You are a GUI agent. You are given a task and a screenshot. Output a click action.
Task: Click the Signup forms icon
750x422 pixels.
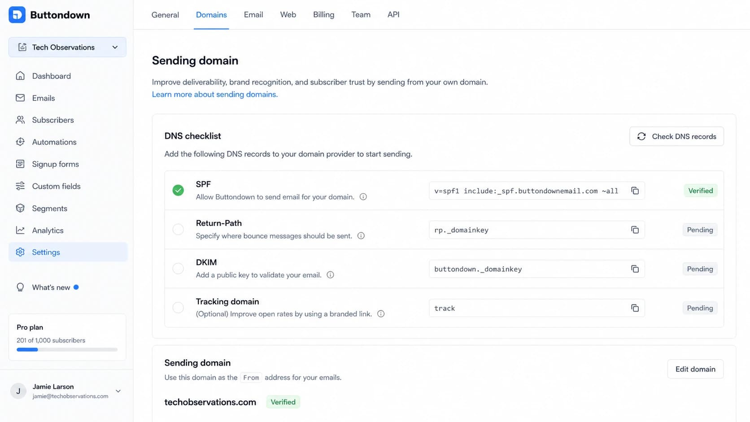[20, 164]
